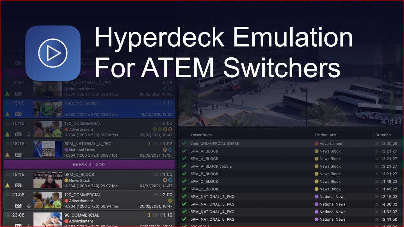Click the green checkmark for 5PM_B_BLOCK

[184, 174]
